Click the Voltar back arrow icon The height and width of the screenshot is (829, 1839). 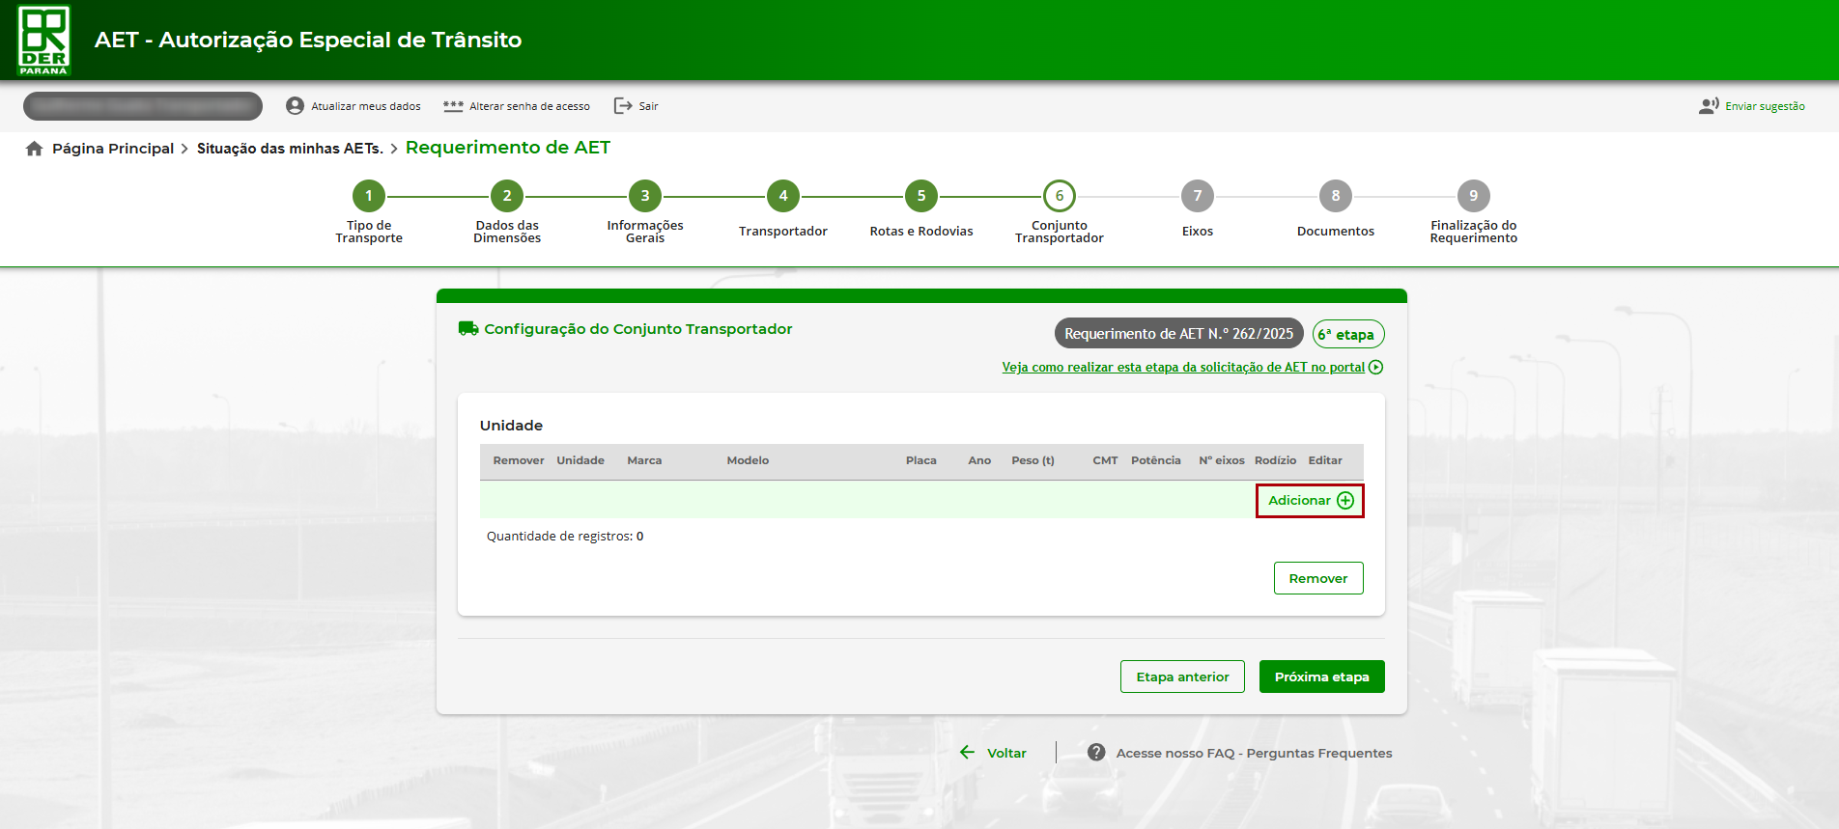click(968, 752)
